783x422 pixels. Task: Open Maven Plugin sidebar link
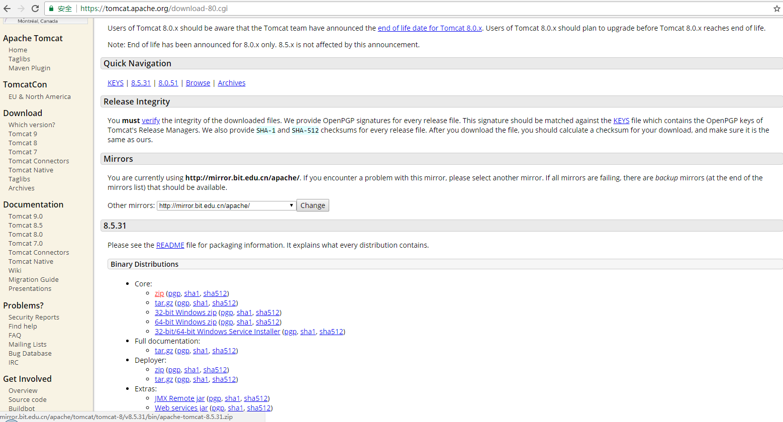coord(29,68)
